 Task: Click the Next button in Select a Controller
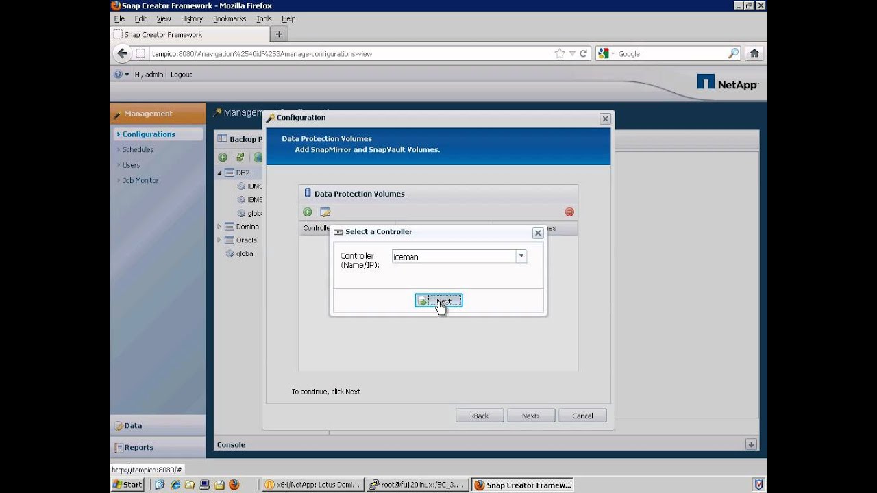tap(438, 301)
